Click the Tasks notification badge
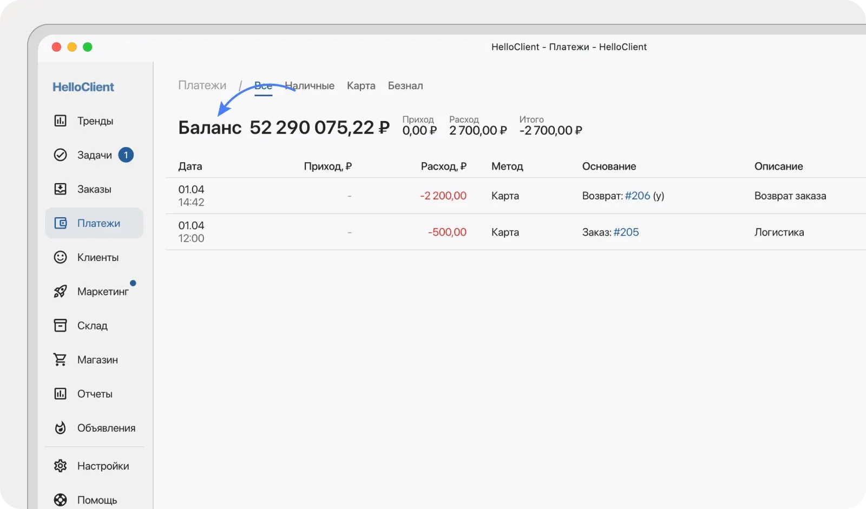Screen dimensions: 866x509 click(x=126, y=155)
